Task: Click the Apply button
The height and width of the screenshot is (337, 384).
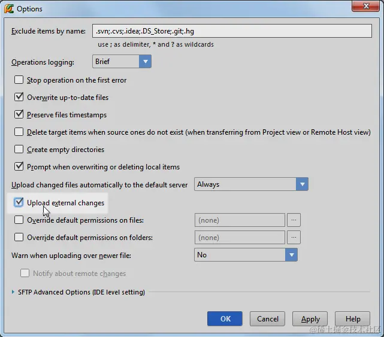Action: [310, 319]
